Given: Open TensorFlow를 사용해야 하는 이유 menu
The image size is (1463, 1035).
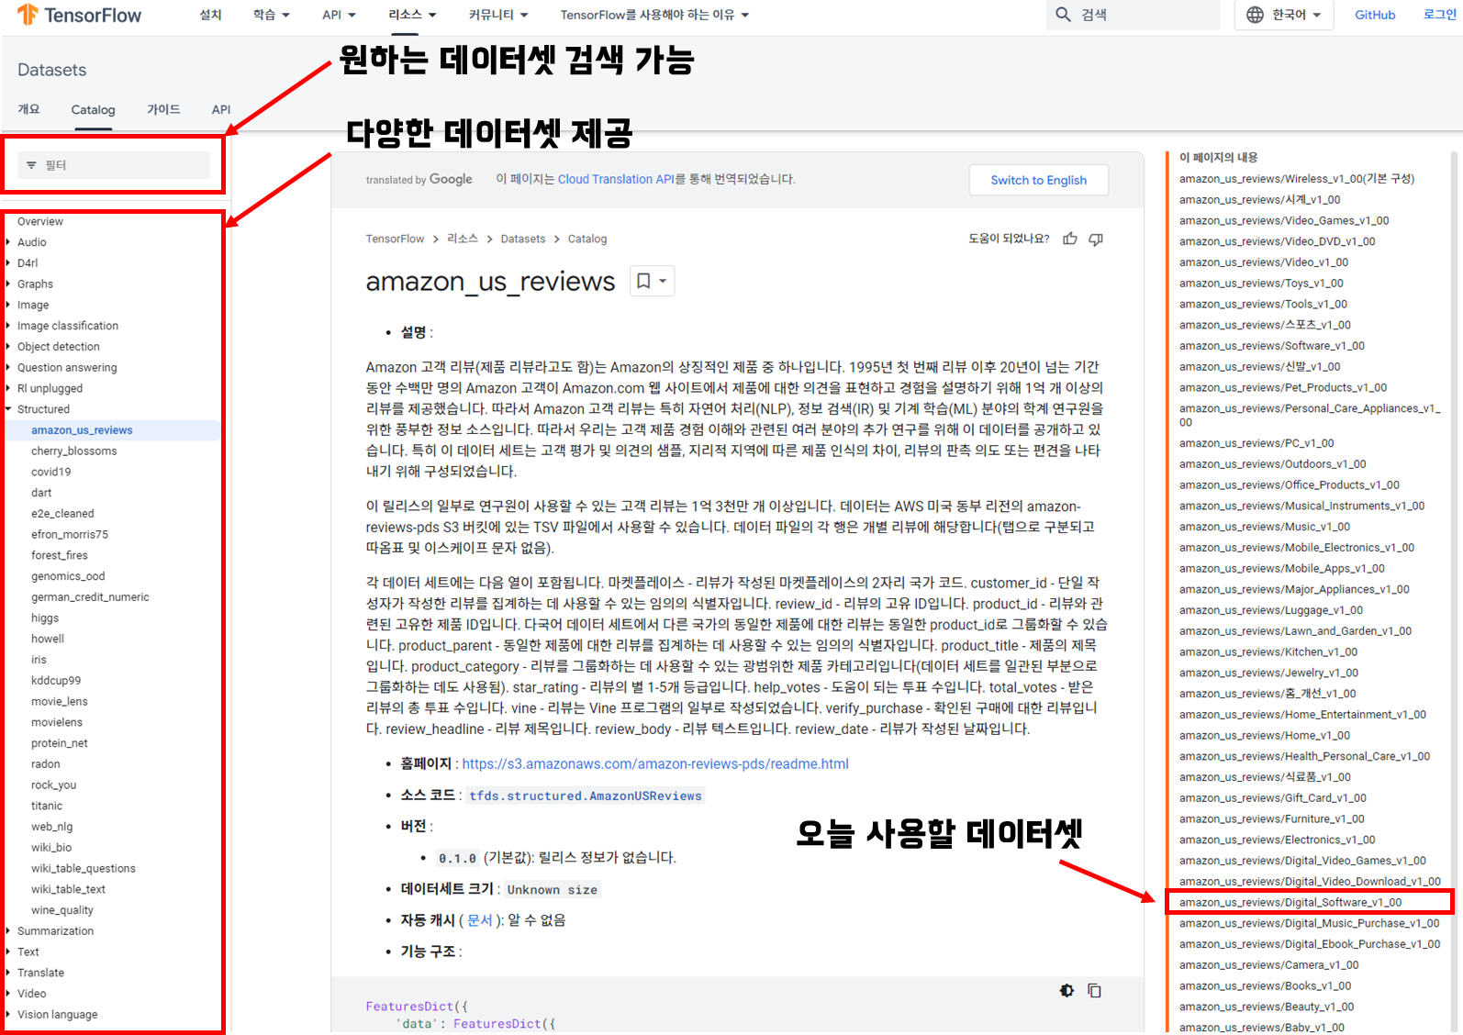Looking at the screenshot, I should [654, 15].
